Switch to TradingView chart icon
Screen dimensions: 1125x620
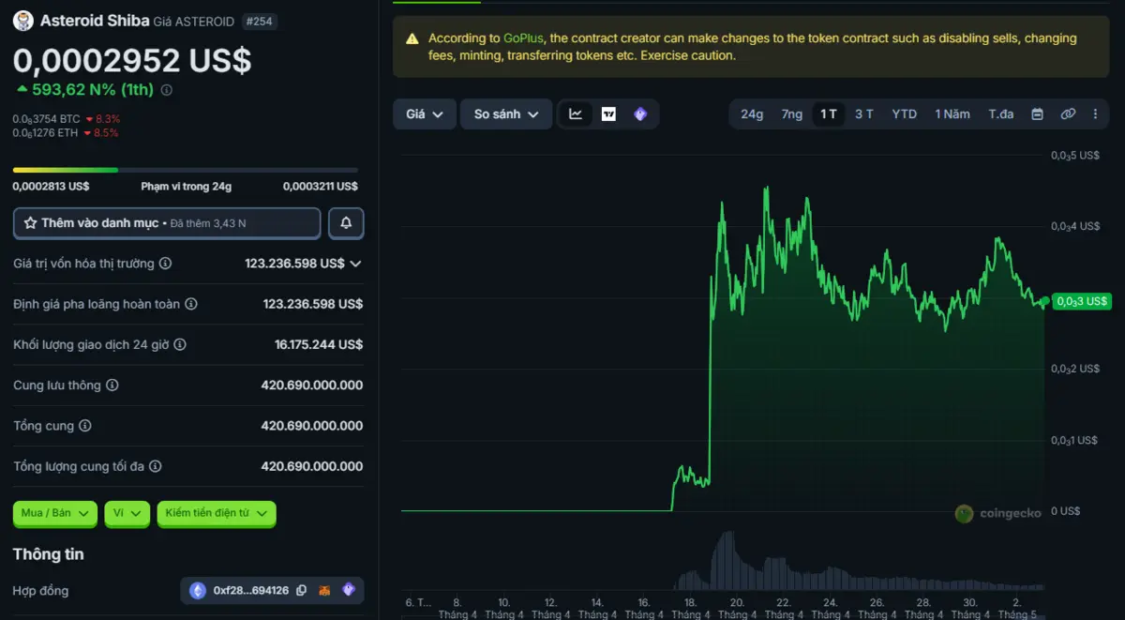(x=608, y=114)
